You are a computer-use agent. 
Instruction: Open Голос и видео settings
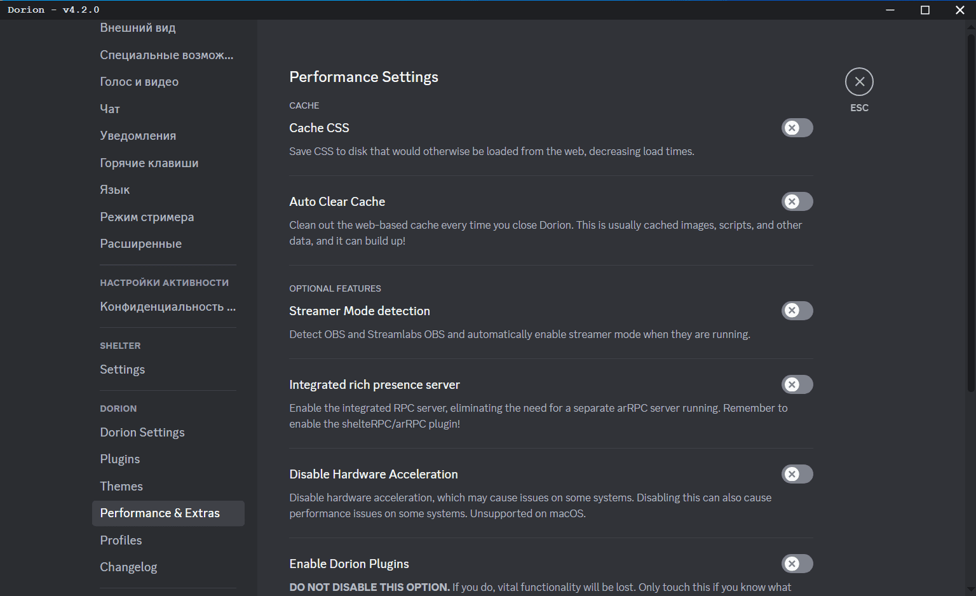tap(139, 82)
